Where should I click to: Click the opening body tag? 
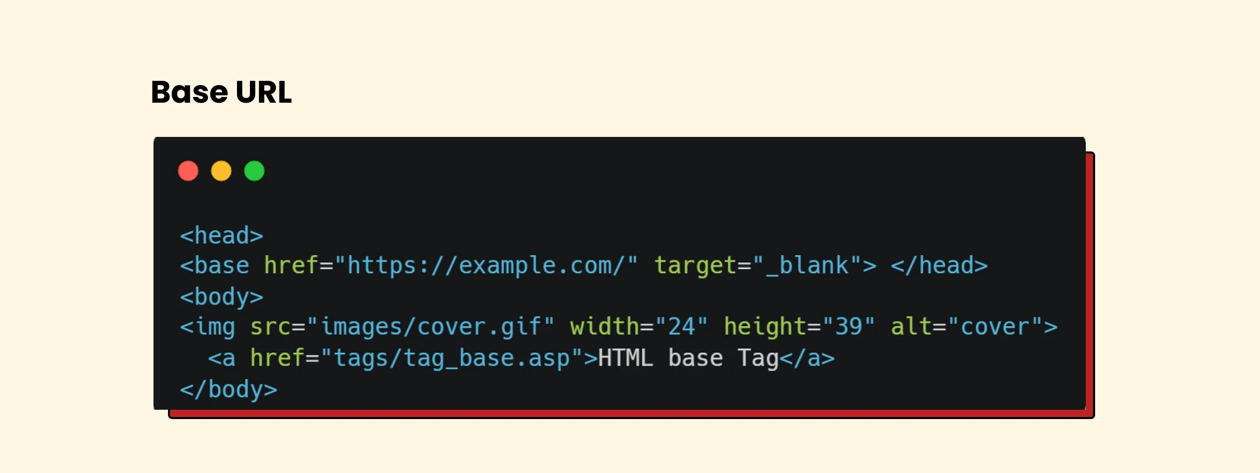coord(222,297)
